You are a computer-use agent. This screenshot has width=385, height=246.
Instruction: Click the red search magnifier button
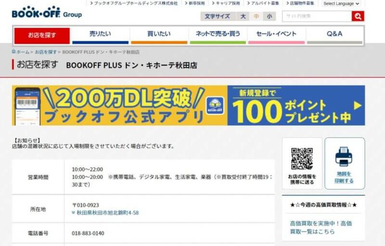(358, 16)
